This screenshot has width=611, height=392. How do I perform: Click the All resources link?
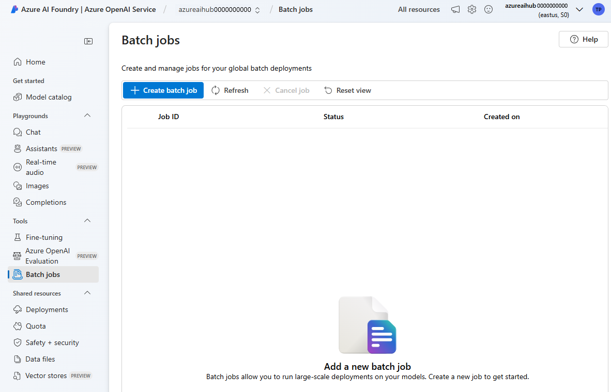(x=419, y=9)
